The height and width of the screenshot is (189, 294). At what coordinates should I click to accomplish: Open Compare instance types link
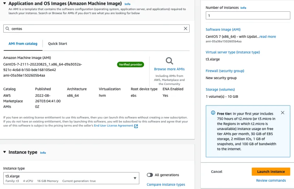tap(166, 185)
